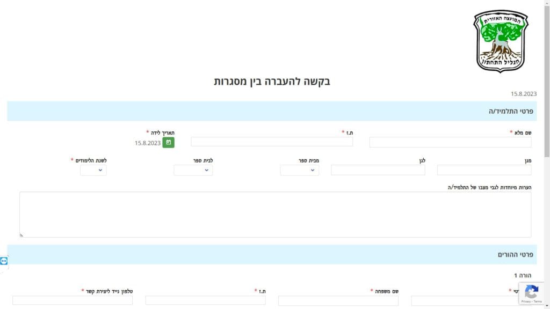Focus the שם מלא student name field
Image resolution: width=550 pixels, height=309 pixels.
click(x=450, y=142)
